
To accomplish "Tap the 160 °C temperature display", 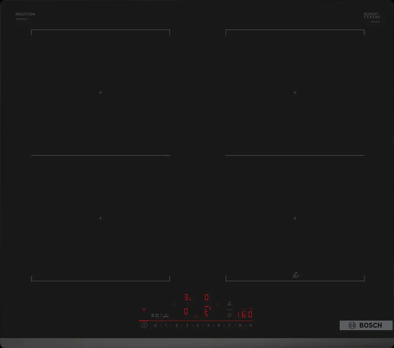I will tap(245, 315).
